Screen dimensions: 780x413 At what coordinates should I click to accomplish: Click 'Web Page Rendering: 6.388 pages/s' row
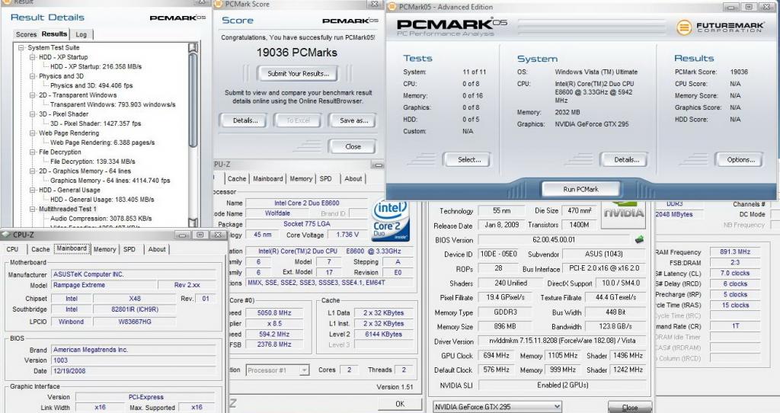[x=102, y=142]
